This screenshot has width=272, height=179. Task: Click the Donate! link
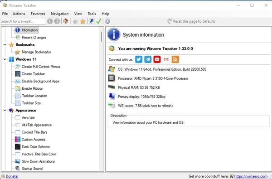coord(12,176)
